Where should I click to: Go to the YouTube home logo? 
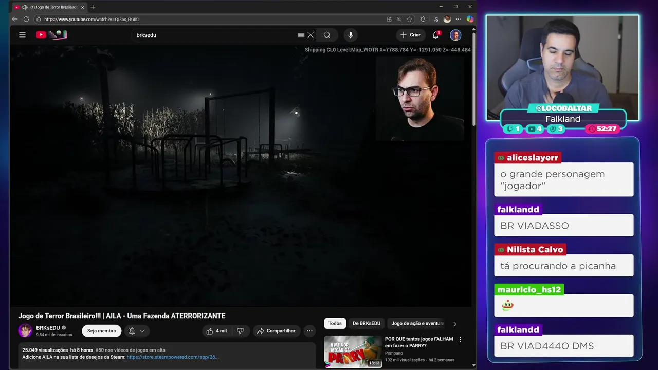tap(51, 35)
